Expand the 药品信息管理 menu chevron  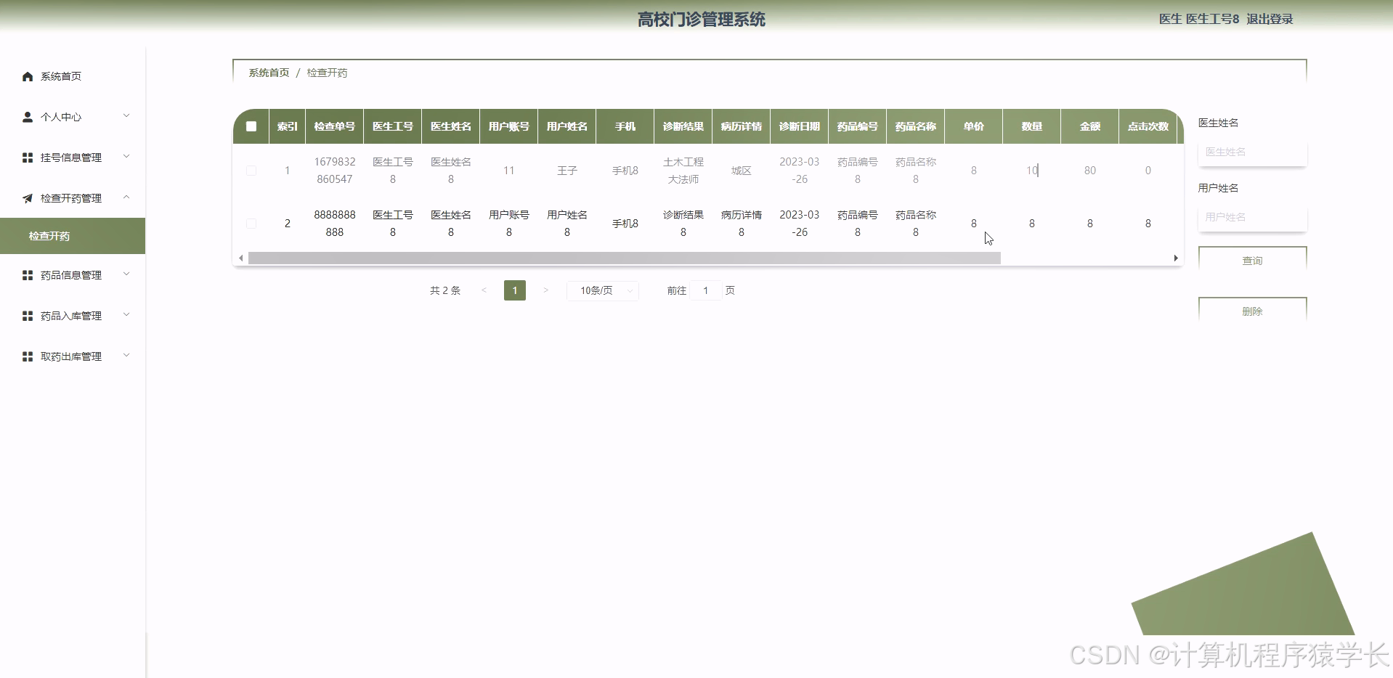(x=126, y=274)
